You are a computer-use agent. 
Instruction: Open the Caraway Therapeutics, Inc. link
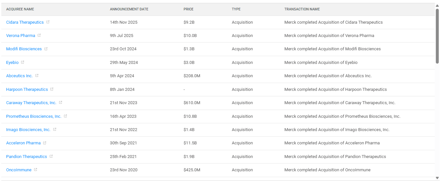pyautogui.click(x=31, y=103)
